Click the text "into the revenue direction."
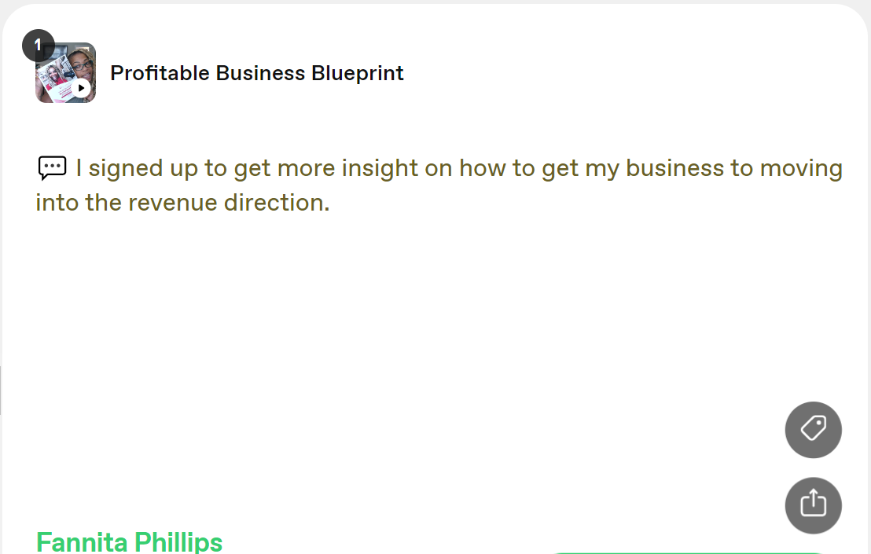871x554 pixels. [x=182, y=203]
